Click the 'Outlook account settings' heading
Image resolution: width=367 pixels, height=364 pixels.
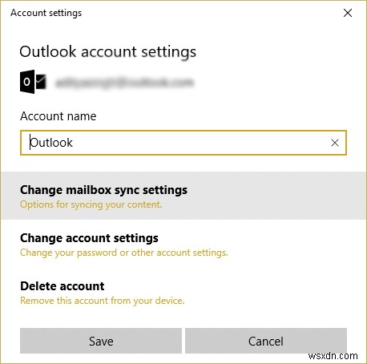click(108, 52)
